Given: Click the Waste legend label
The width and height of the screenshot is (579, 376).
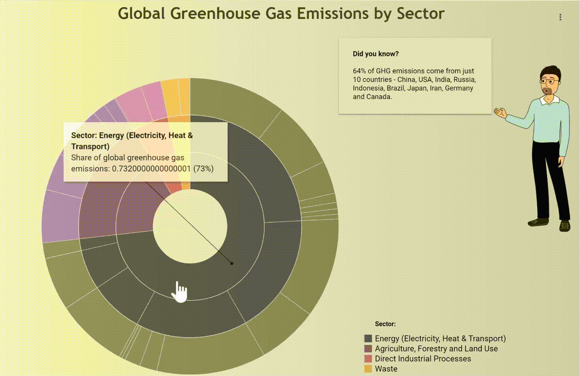Looking at the screenshot, I should click(386, 369).
